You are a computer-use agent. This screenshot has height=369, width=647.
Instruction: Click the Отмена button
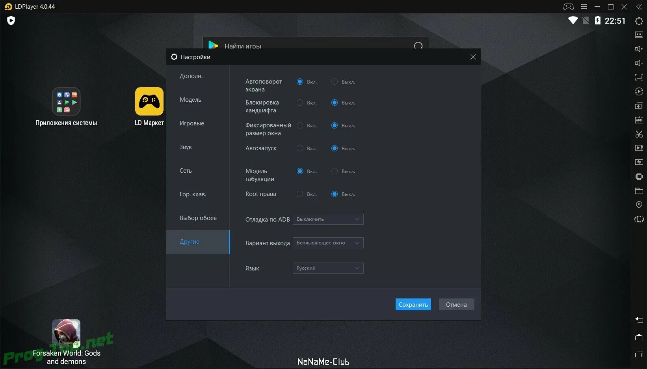(456, 304)
